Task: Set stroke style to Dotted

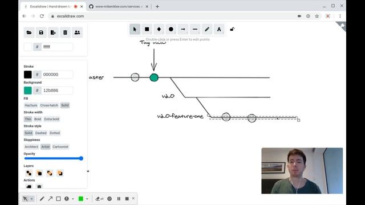Action: (55, 133)
